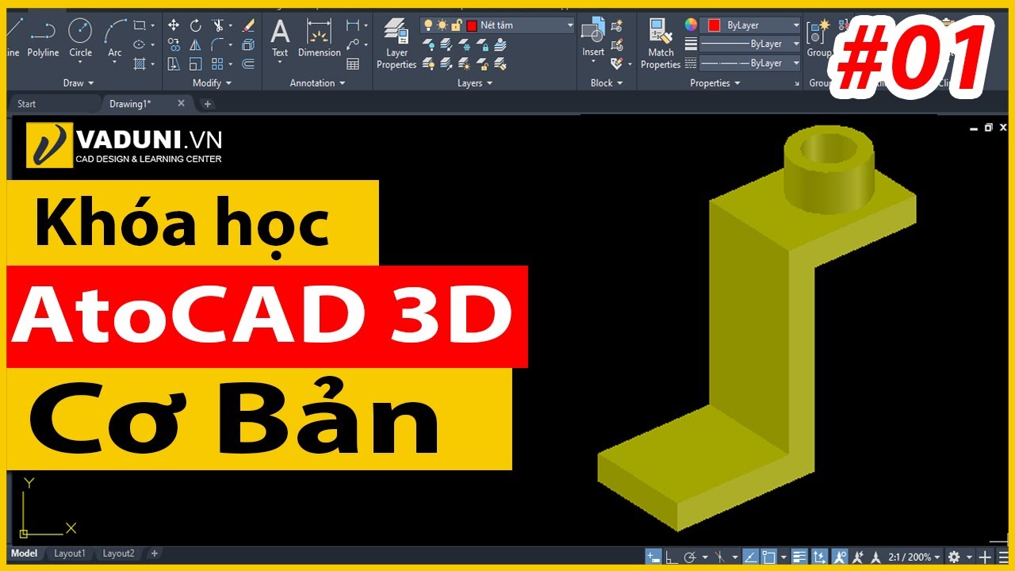Toggle dynamic input in status bar

(x=653, y=557)
